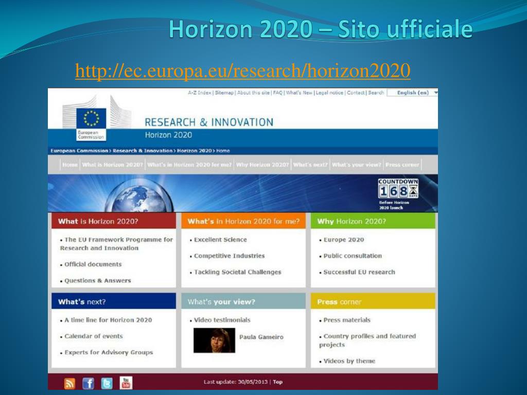Screen dimensions: 527x395
Task: Open Calendar of events link
Action: tap(94, 336)
